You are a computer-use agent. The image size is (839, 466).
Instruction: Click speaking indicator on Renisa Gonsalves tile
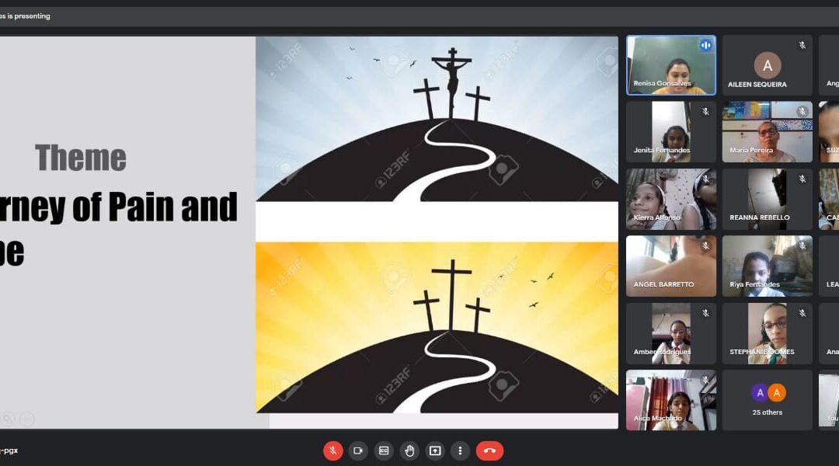[705, 46]
